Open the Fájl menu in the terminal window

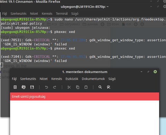pos(4,14)
